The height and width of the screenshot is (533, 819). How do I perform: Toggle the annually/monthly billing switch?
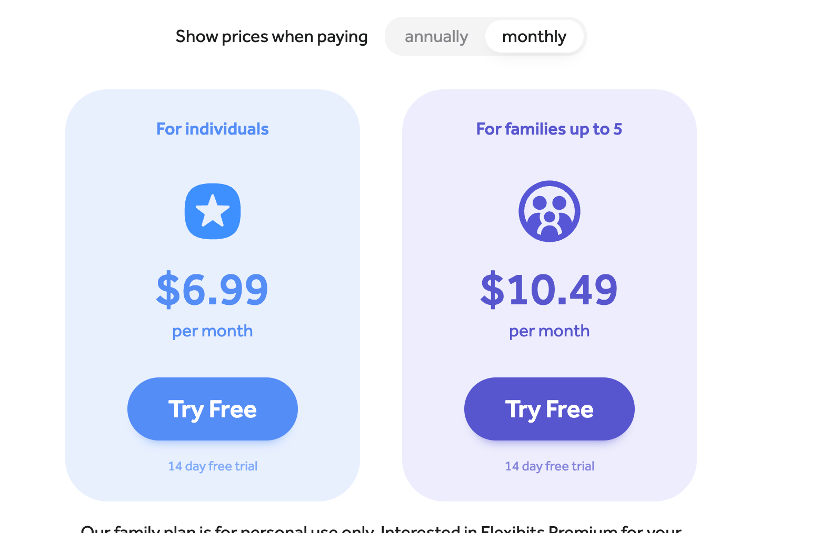pyautogui.click(x=484, y=36)
